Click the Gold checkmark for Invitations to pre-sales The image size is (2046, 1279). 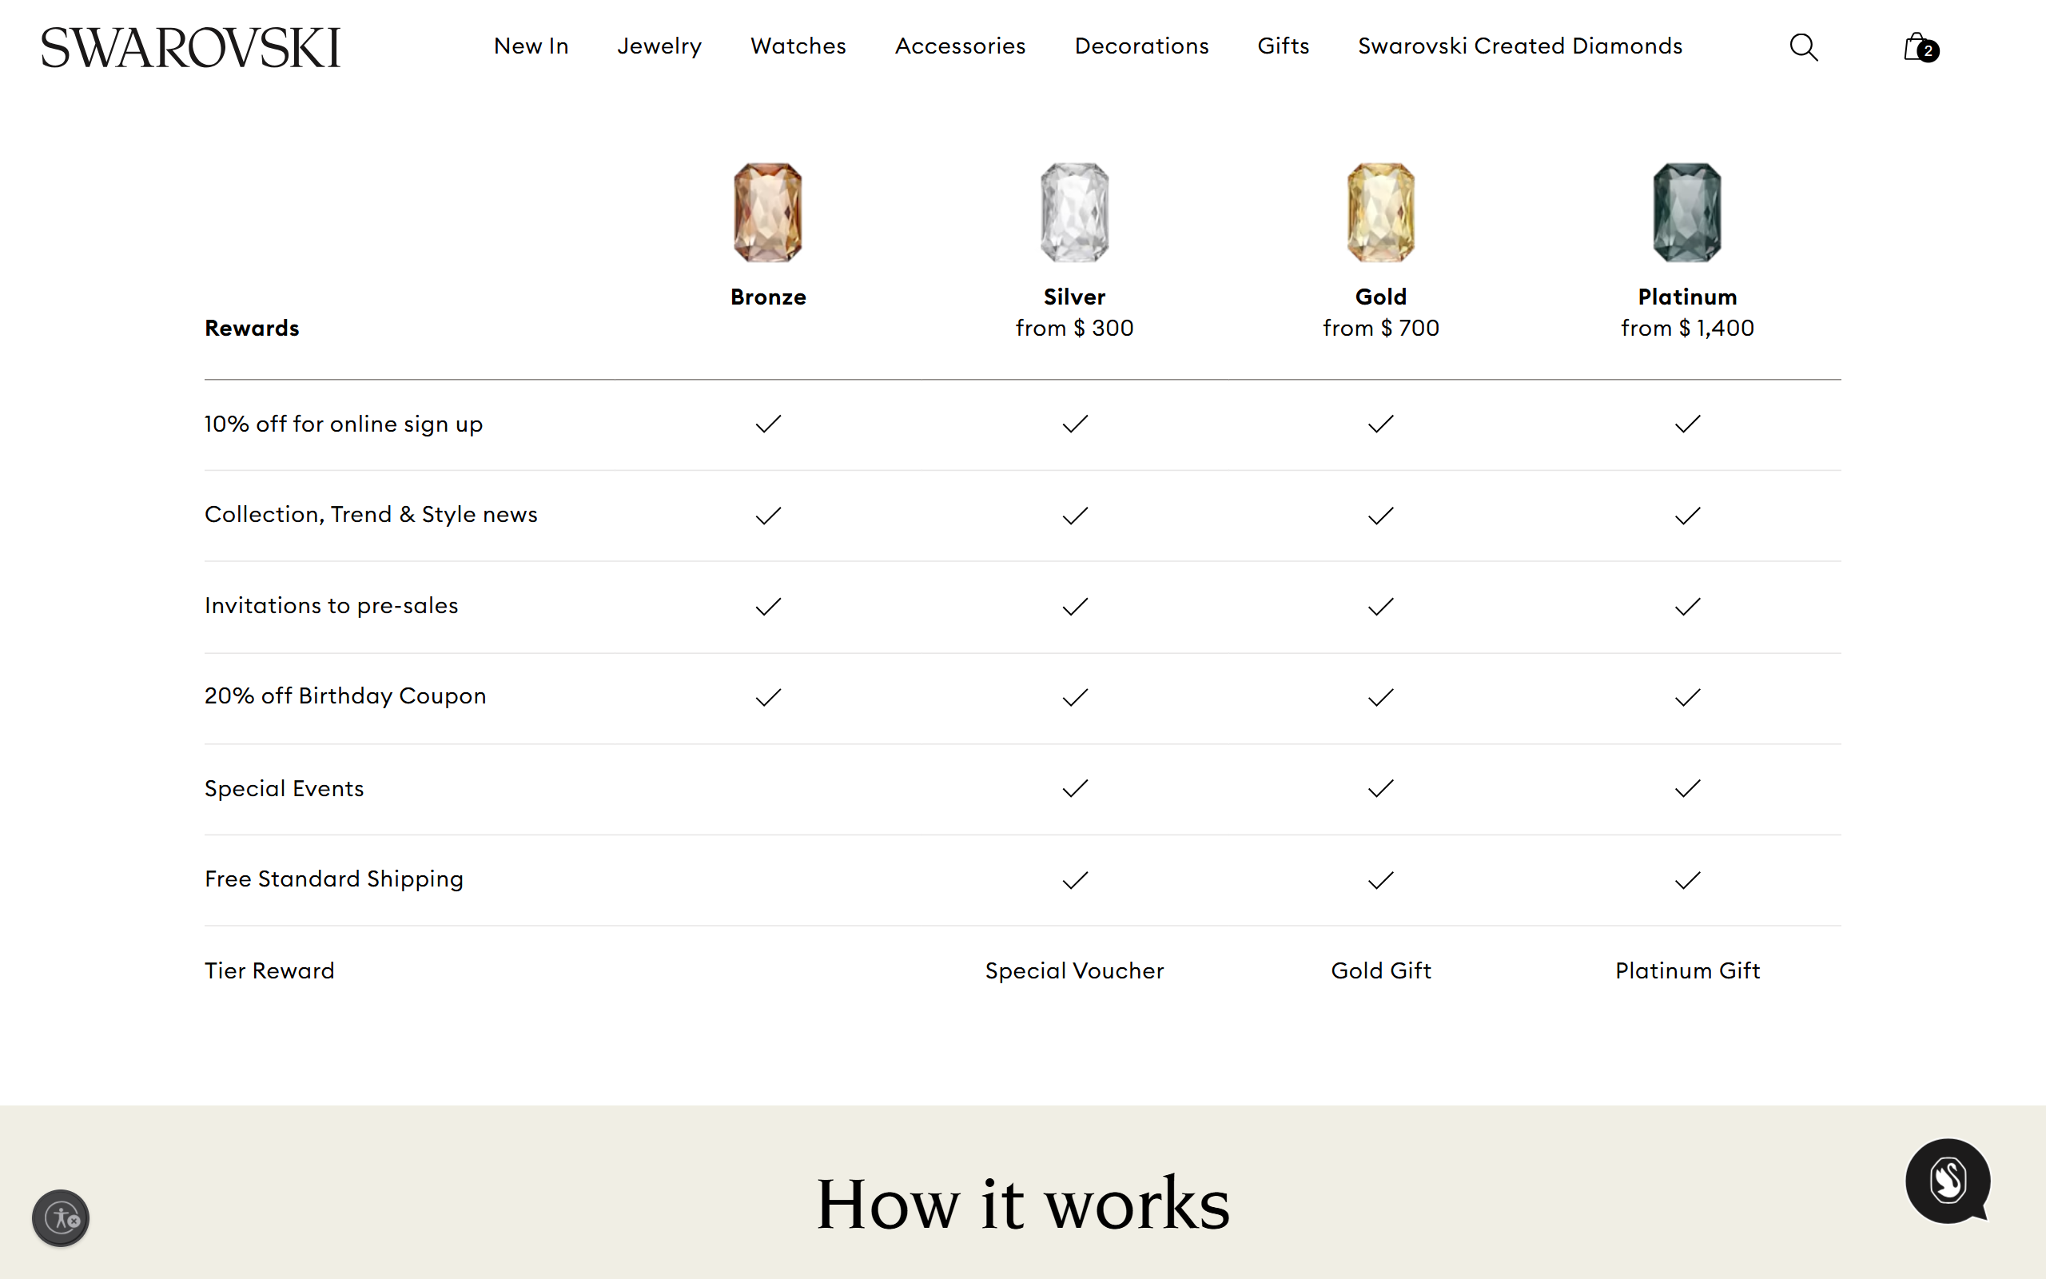pyautogui.click(x=1380, y=607)
